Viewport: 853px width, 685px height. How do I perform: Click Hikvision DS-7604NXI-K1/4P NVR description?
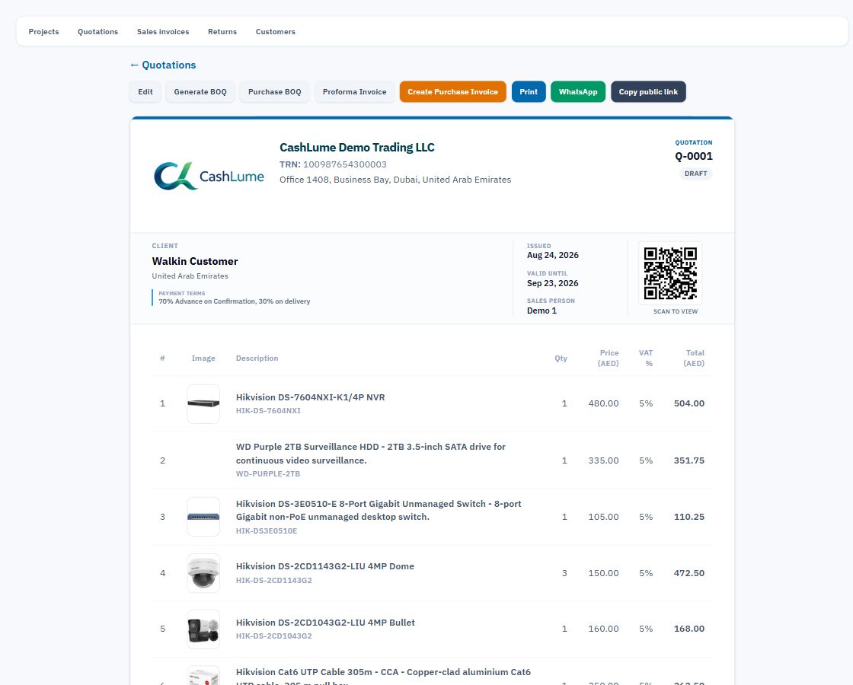[x=310, y=397]
